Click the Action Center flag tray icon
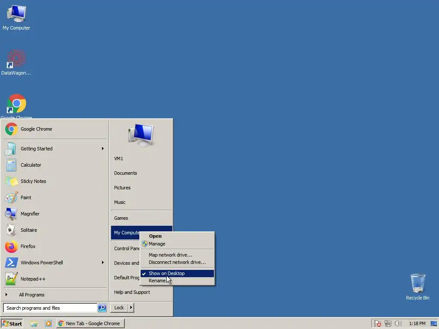The height and width of the screenshot is (329, 439). pyautogui.click(x=377, y=323)
